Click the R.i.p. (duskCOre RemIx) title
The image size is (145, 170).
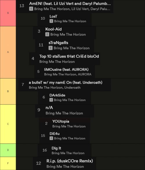[x=70, y=161]
